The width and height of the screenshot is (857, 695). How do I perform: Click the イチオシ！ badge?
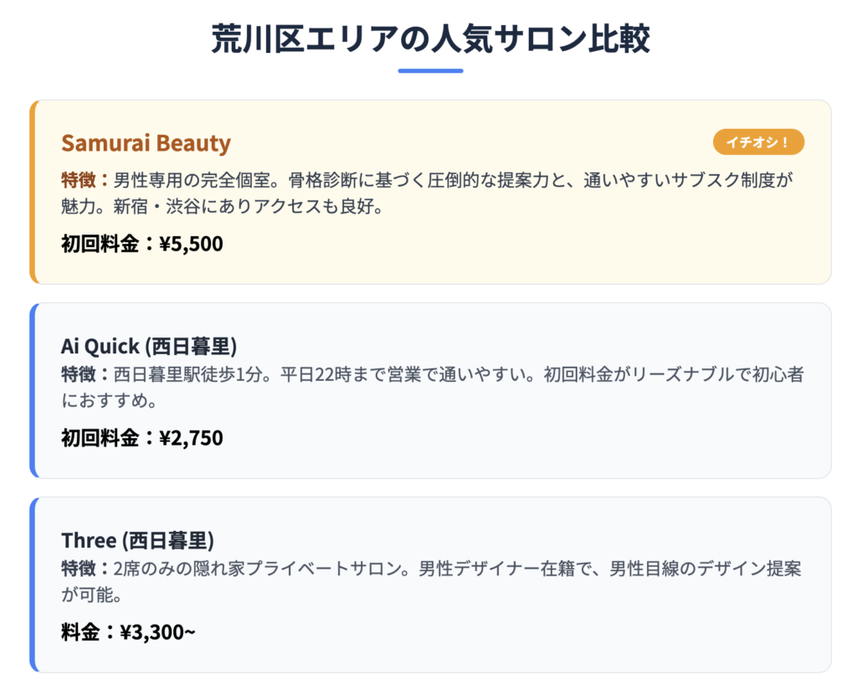tap(758, 142)
